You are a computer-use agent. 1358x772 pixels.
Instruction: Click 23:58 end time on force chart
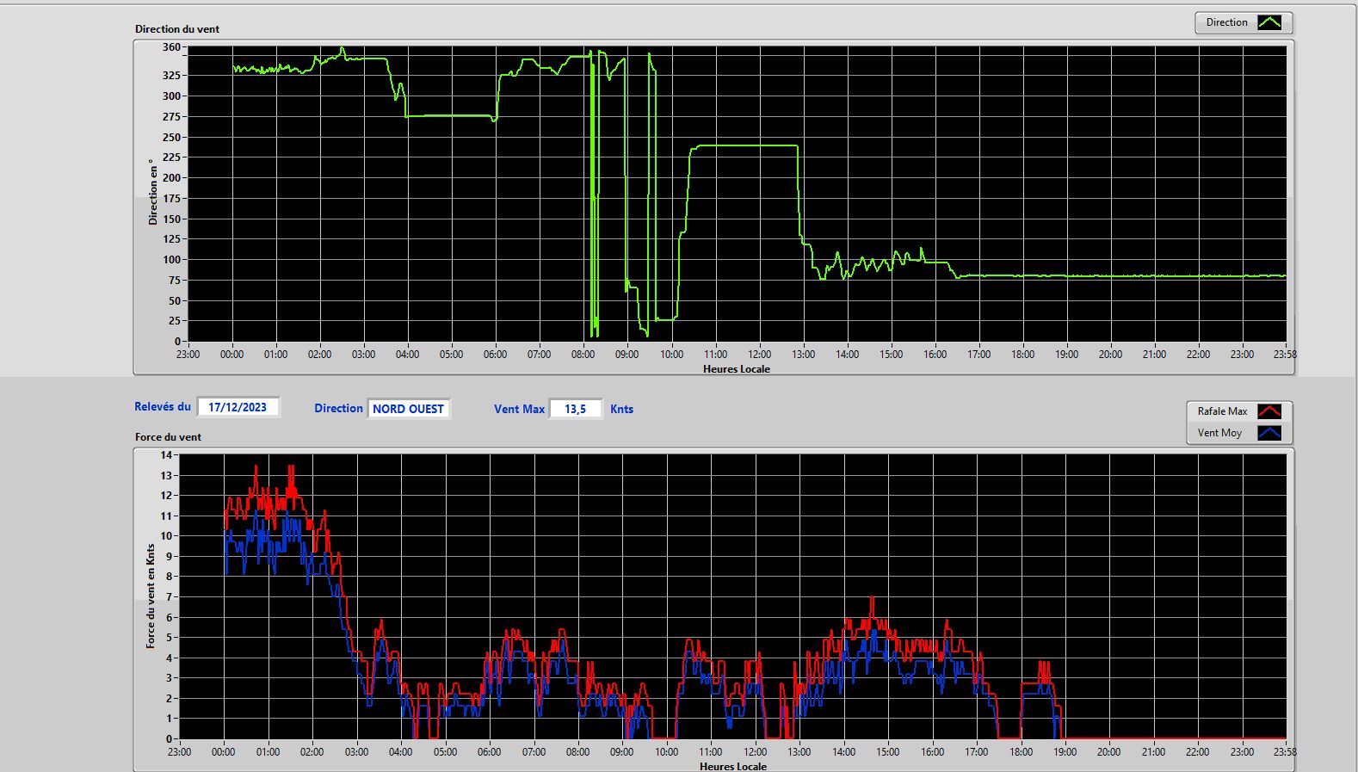(1285, 751)
